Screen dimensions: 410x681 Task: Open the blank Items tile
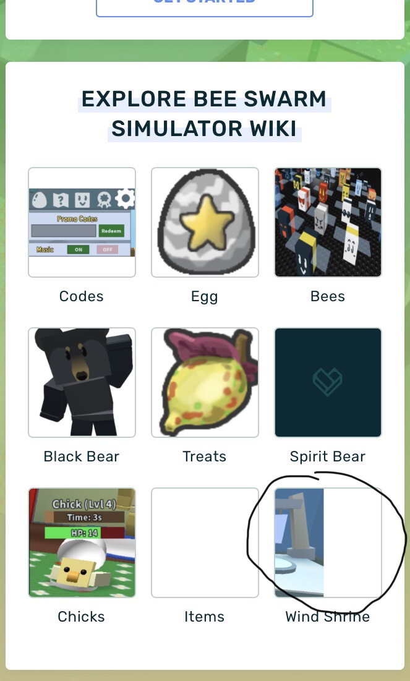(205, 542)
